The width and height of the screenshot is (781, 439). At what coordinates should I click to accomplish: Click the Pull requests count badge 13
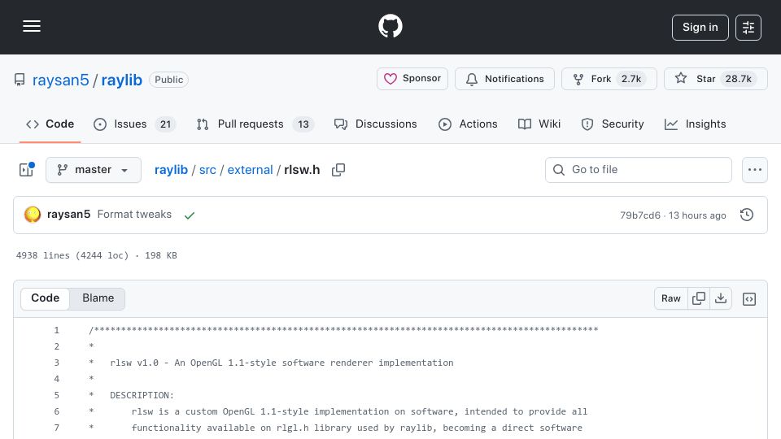tap(303, 124)
